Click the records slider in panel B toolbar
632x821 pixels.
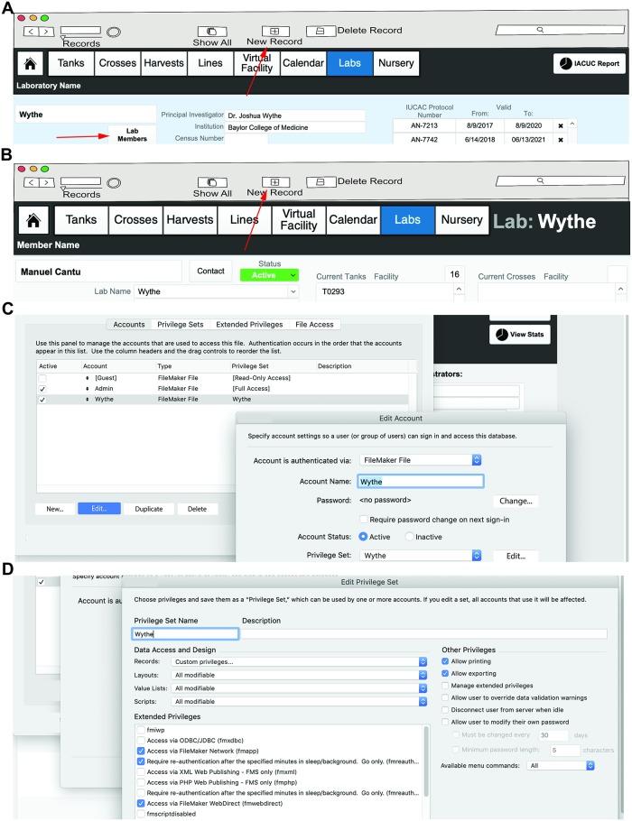pyautogui.click(x=80, y=181)
